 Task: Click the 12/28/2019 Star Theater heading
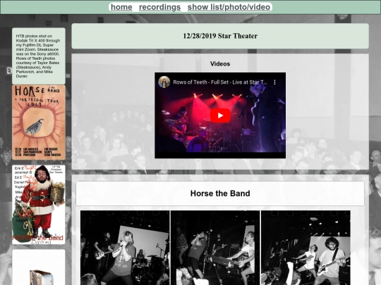click(x=220, y=36)
